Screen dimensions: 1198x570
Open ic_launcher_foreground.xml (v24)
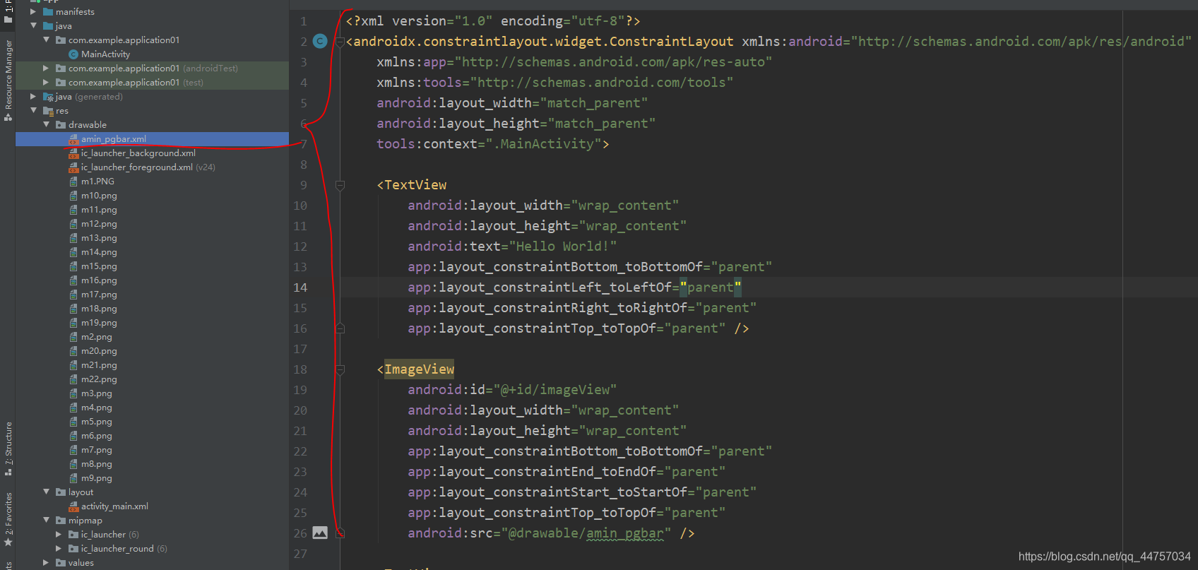click(x=148, y=167)
